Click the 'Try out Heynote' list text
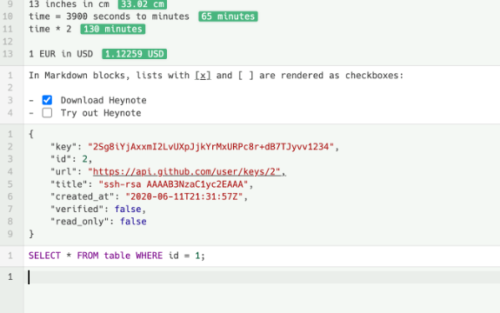 point(101,113)
